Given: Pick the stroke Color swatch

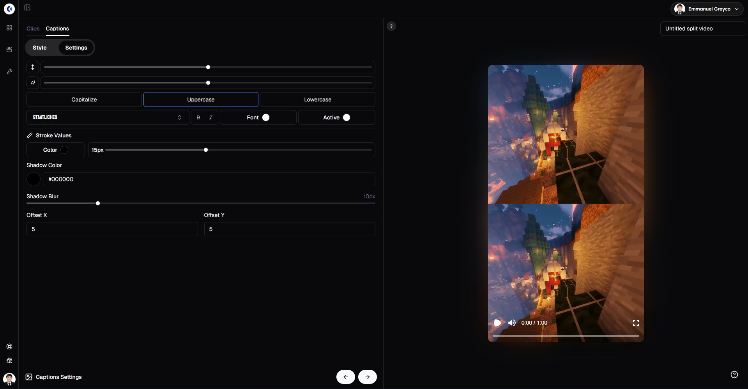Looking at the screenshot, I should pyautogui.click(x=64, y=150).
